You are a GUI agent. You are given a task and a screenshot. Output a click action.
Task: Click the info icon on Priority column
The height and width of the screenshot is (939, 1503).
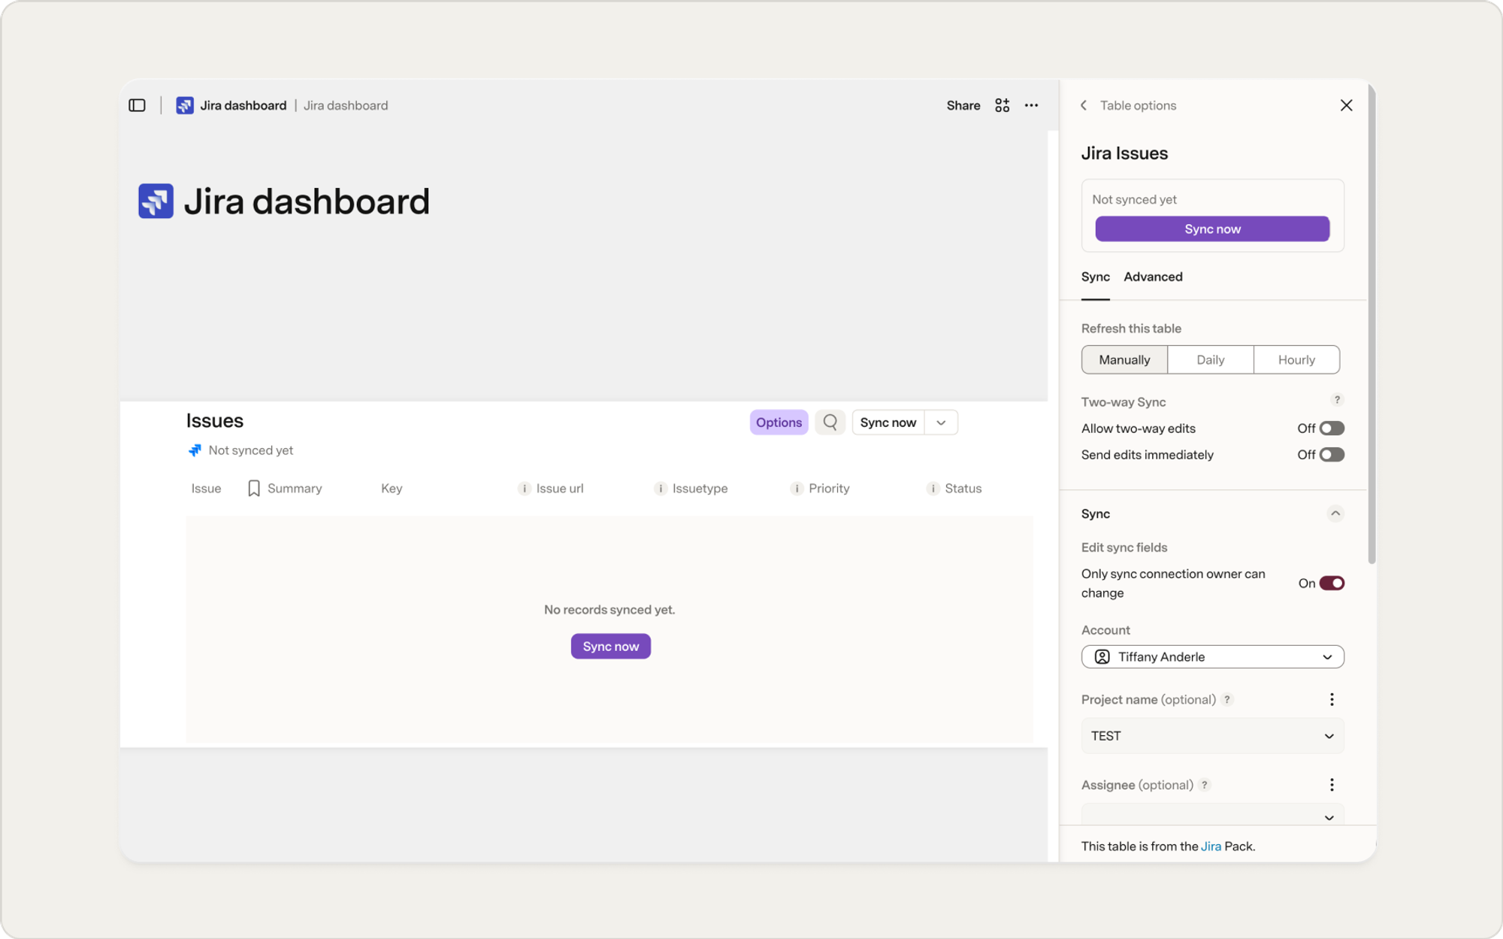[x=797, y=489]
